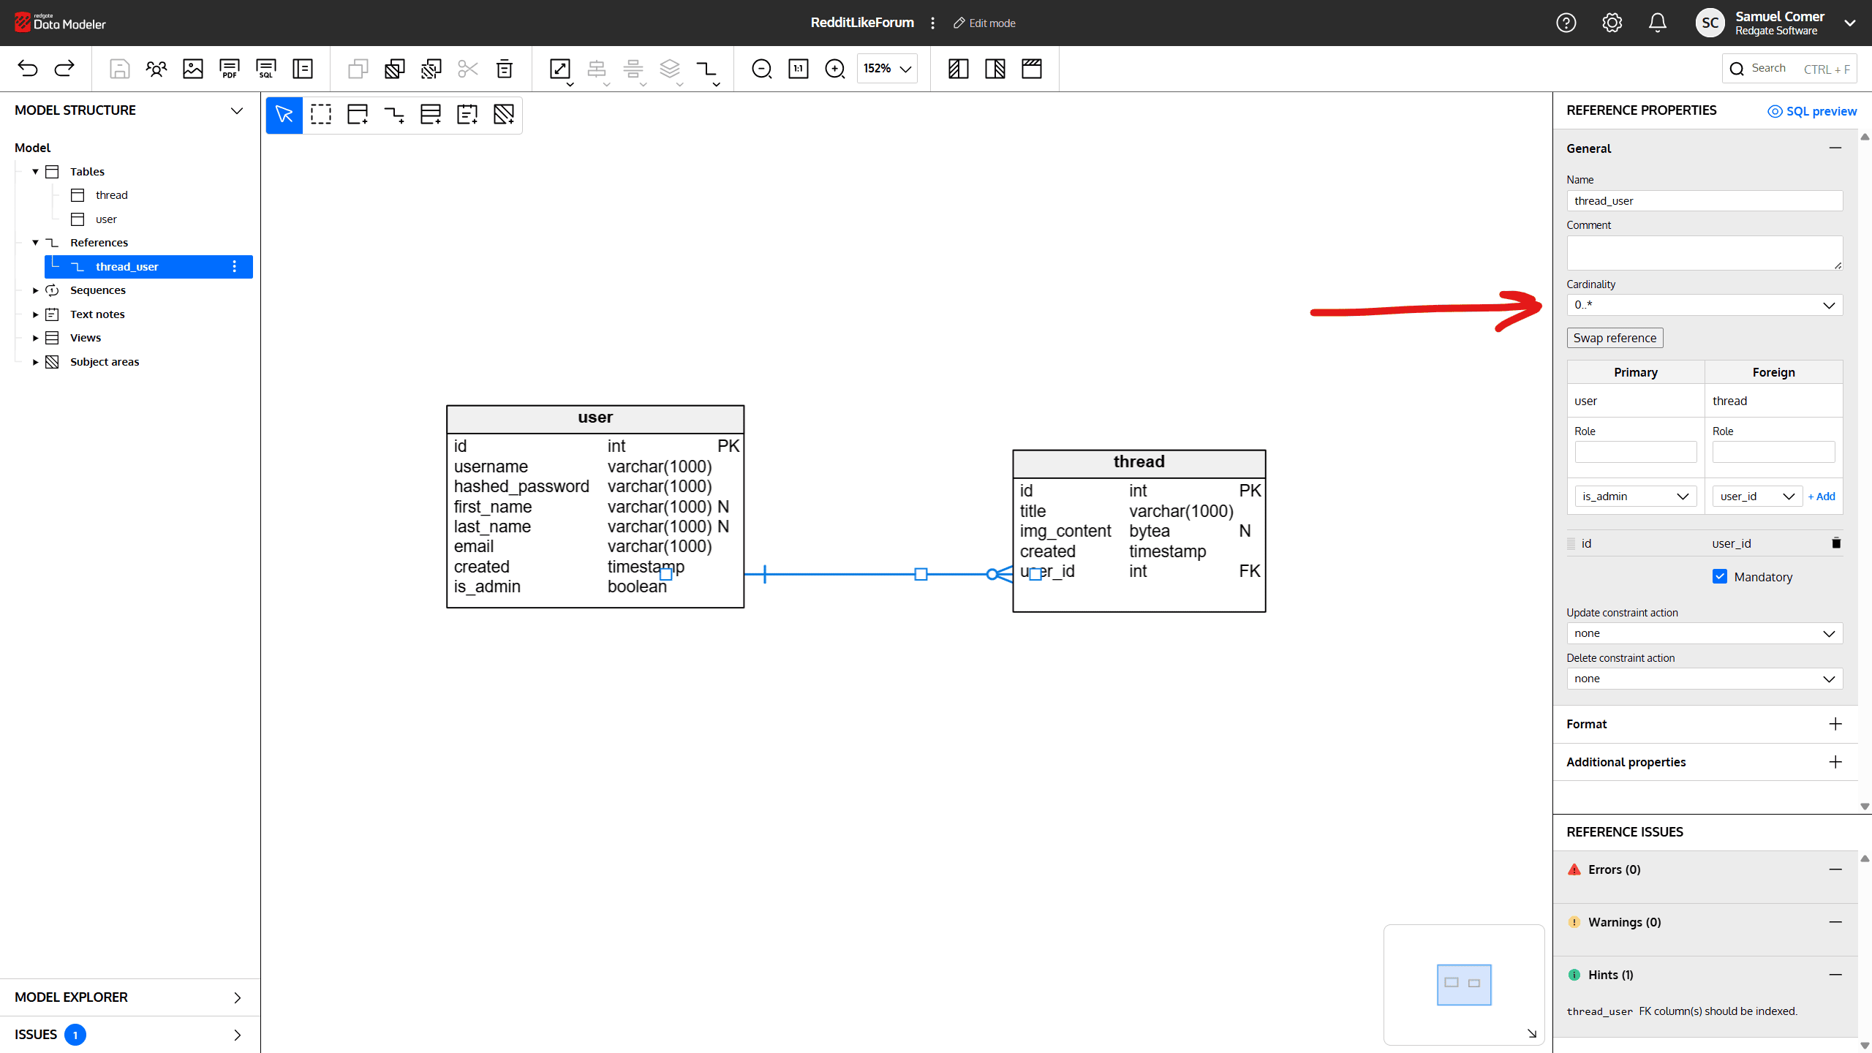The image size is (1872, 1053).
Task: Expand the Format section
Action: click(x=1835, y=724)
